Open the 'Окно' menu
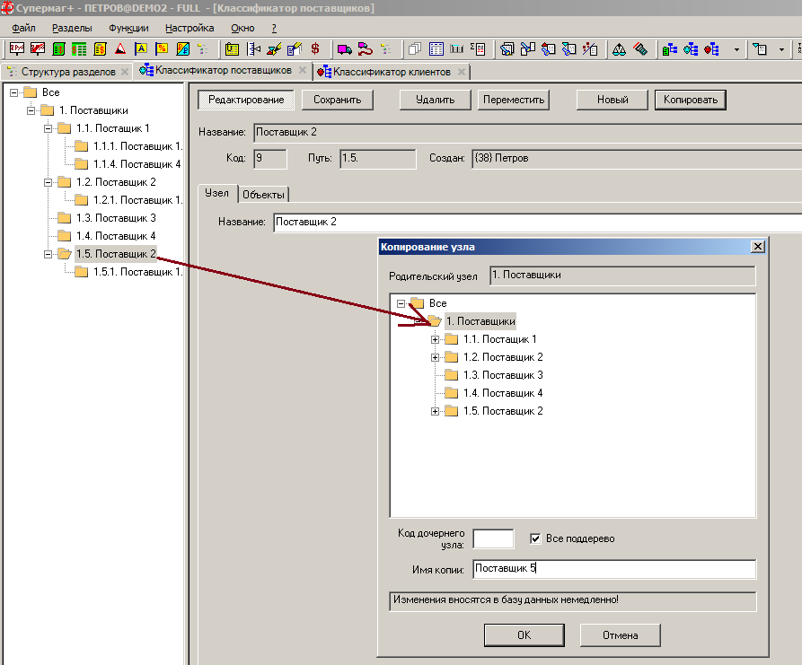Image resolution: width=802 pixels, height=665 pixels. (242, 28)
